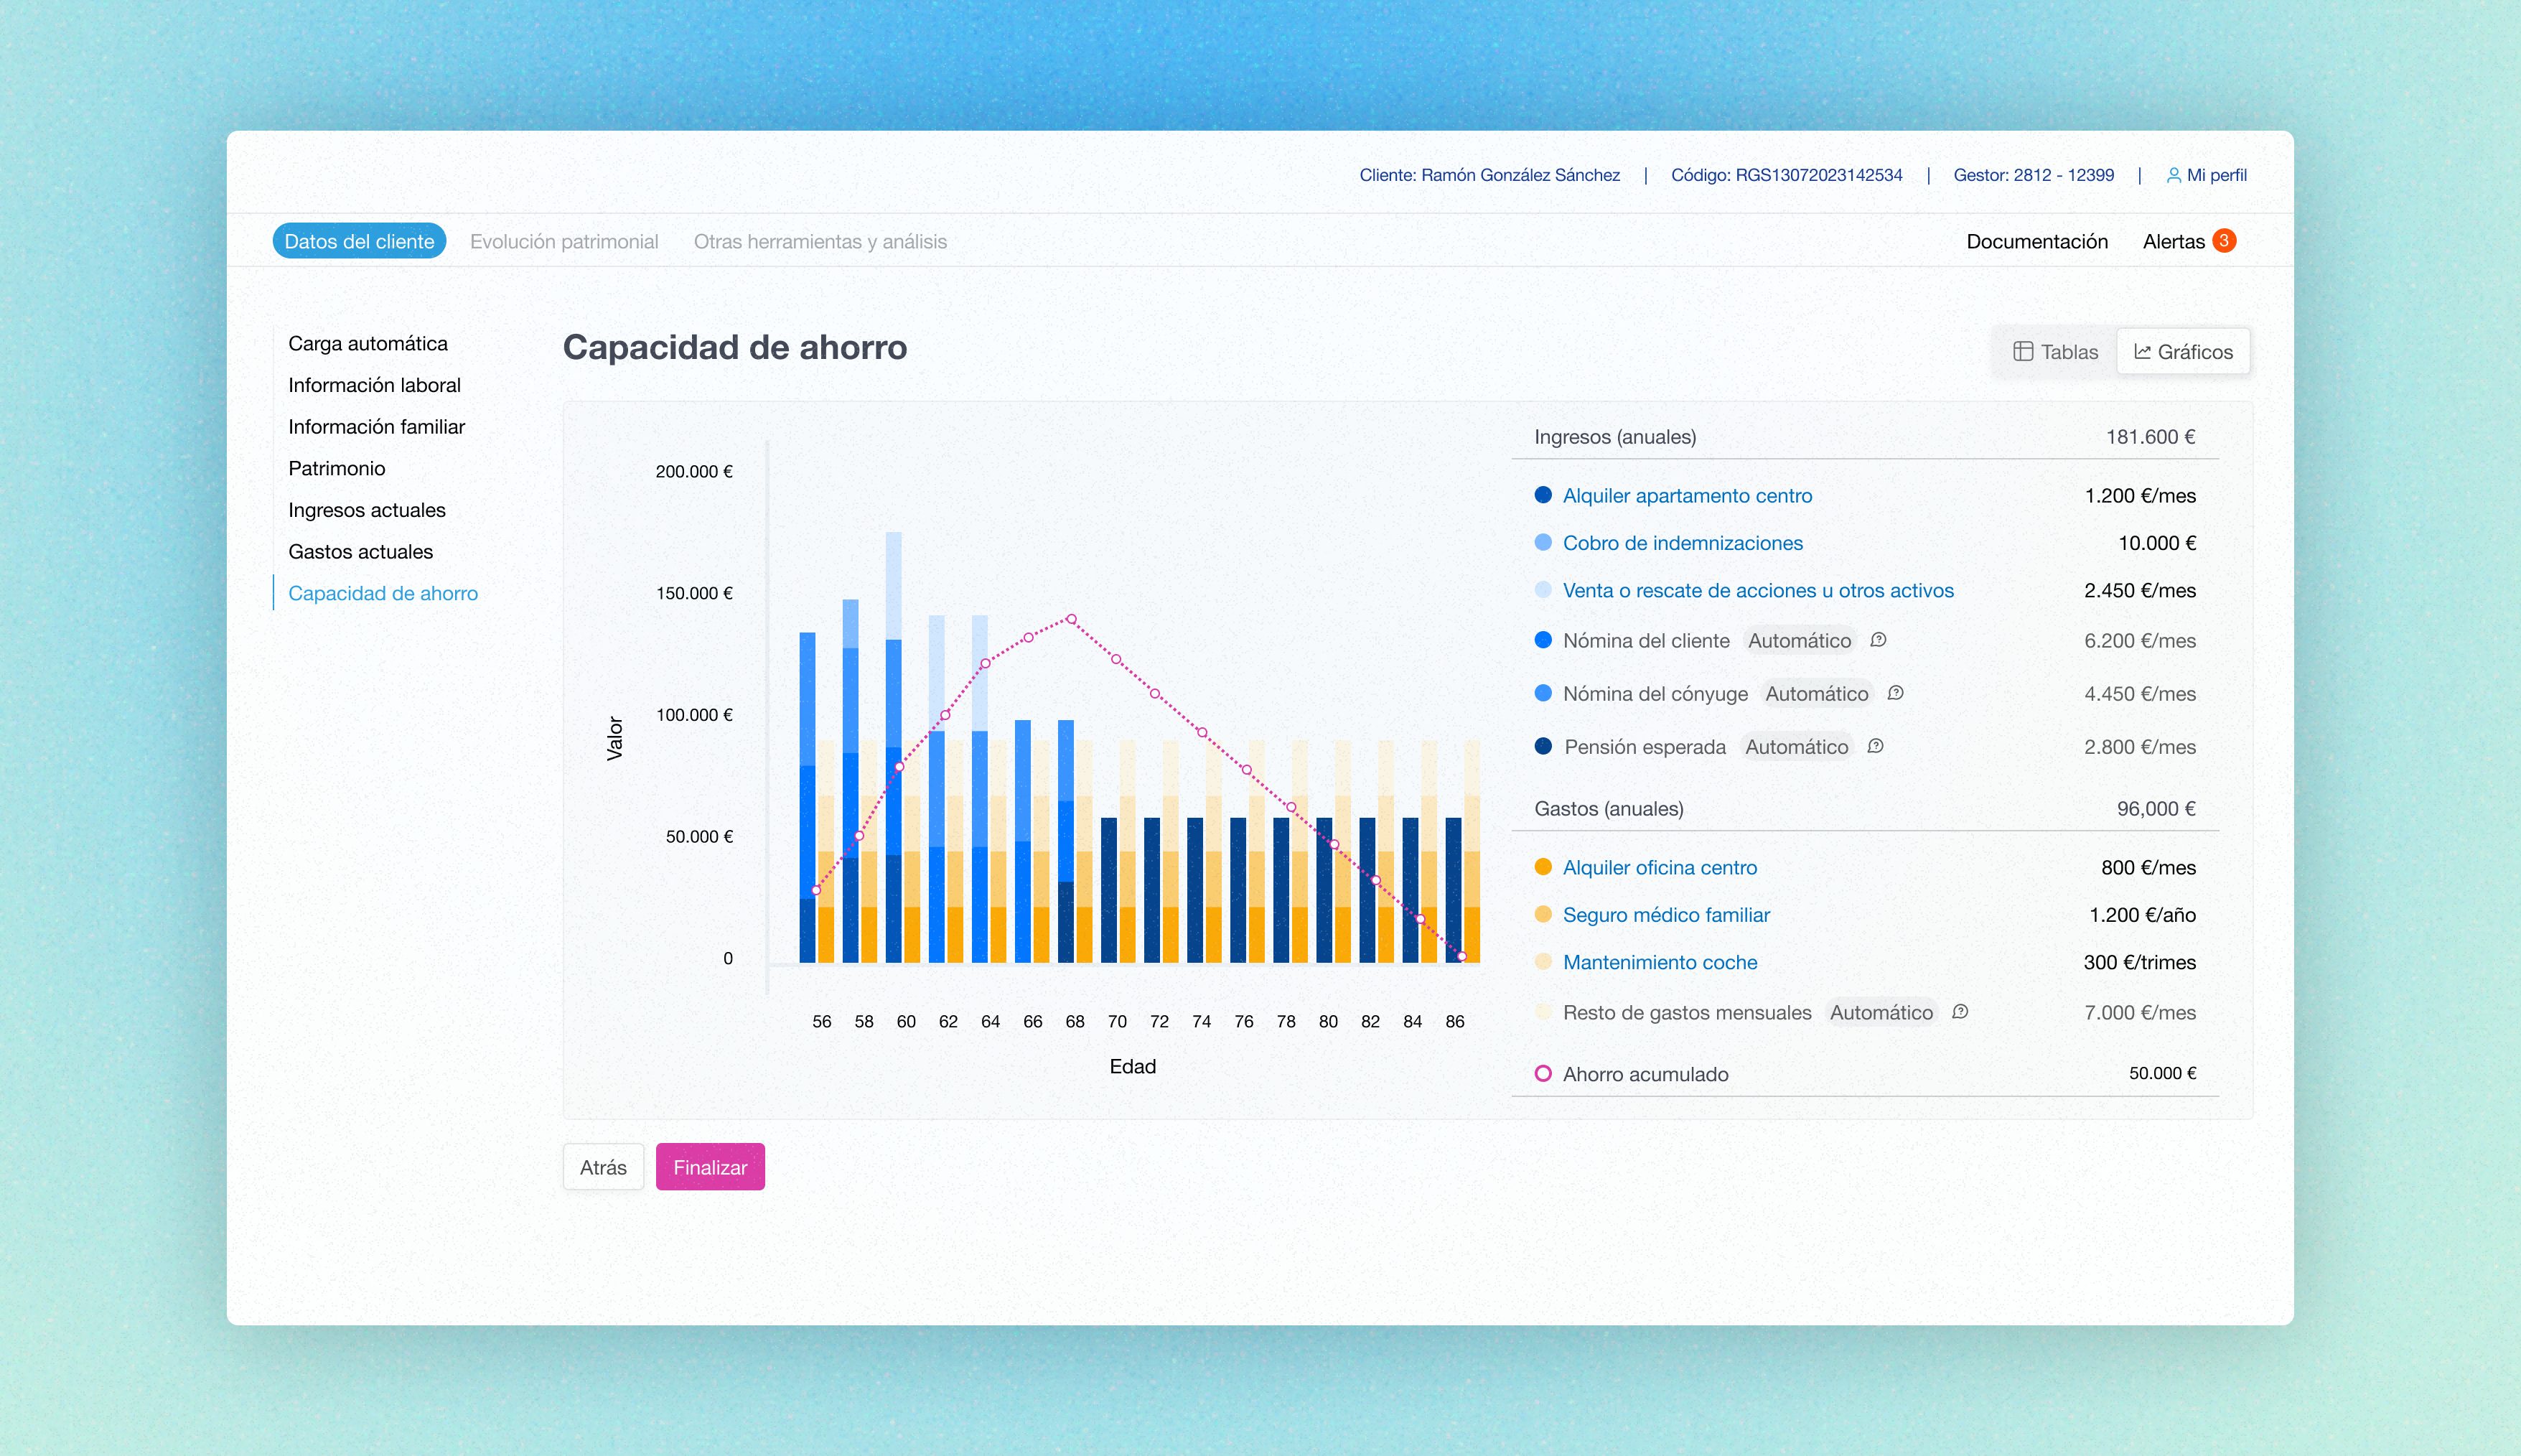Viewport: 2521px width, 1456px height.
Task: Click the Alquiler apartamento centro legend dot
Action: (x=1543, y=495)
